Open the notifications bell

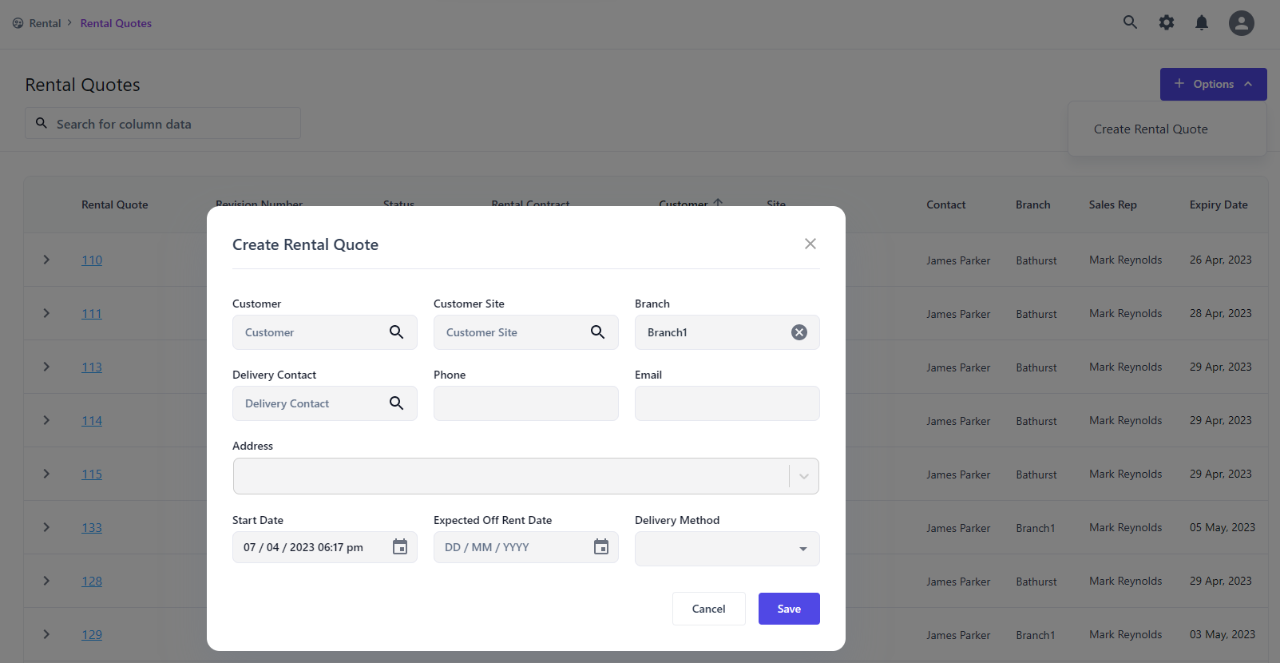[1201, 23]
